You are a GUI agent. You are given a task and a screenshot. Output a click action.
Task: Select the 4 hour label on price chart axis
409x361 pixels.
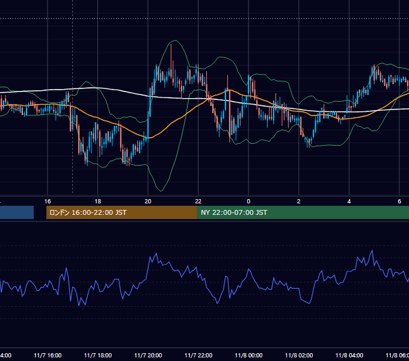coord(349,202)
